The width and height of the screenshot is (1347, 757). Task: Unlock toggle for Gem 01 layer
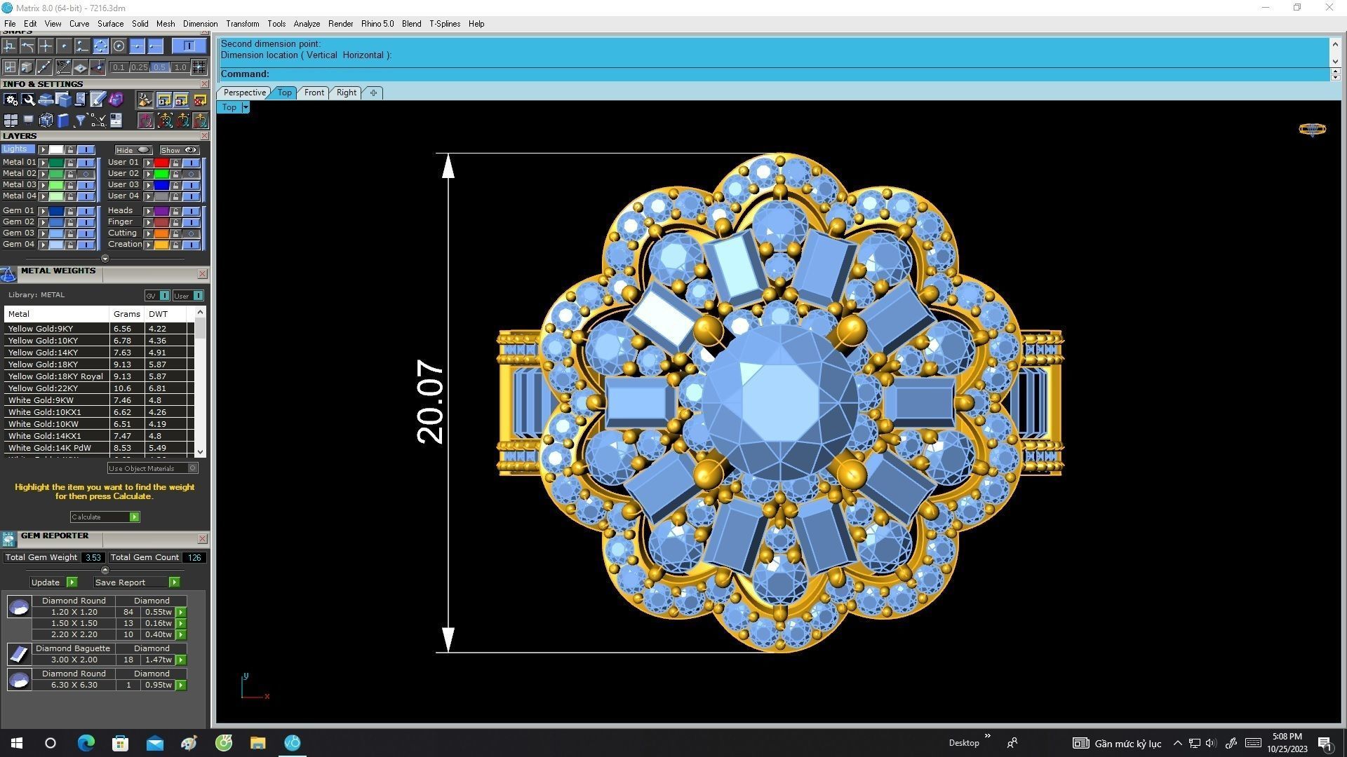(70, 211)
